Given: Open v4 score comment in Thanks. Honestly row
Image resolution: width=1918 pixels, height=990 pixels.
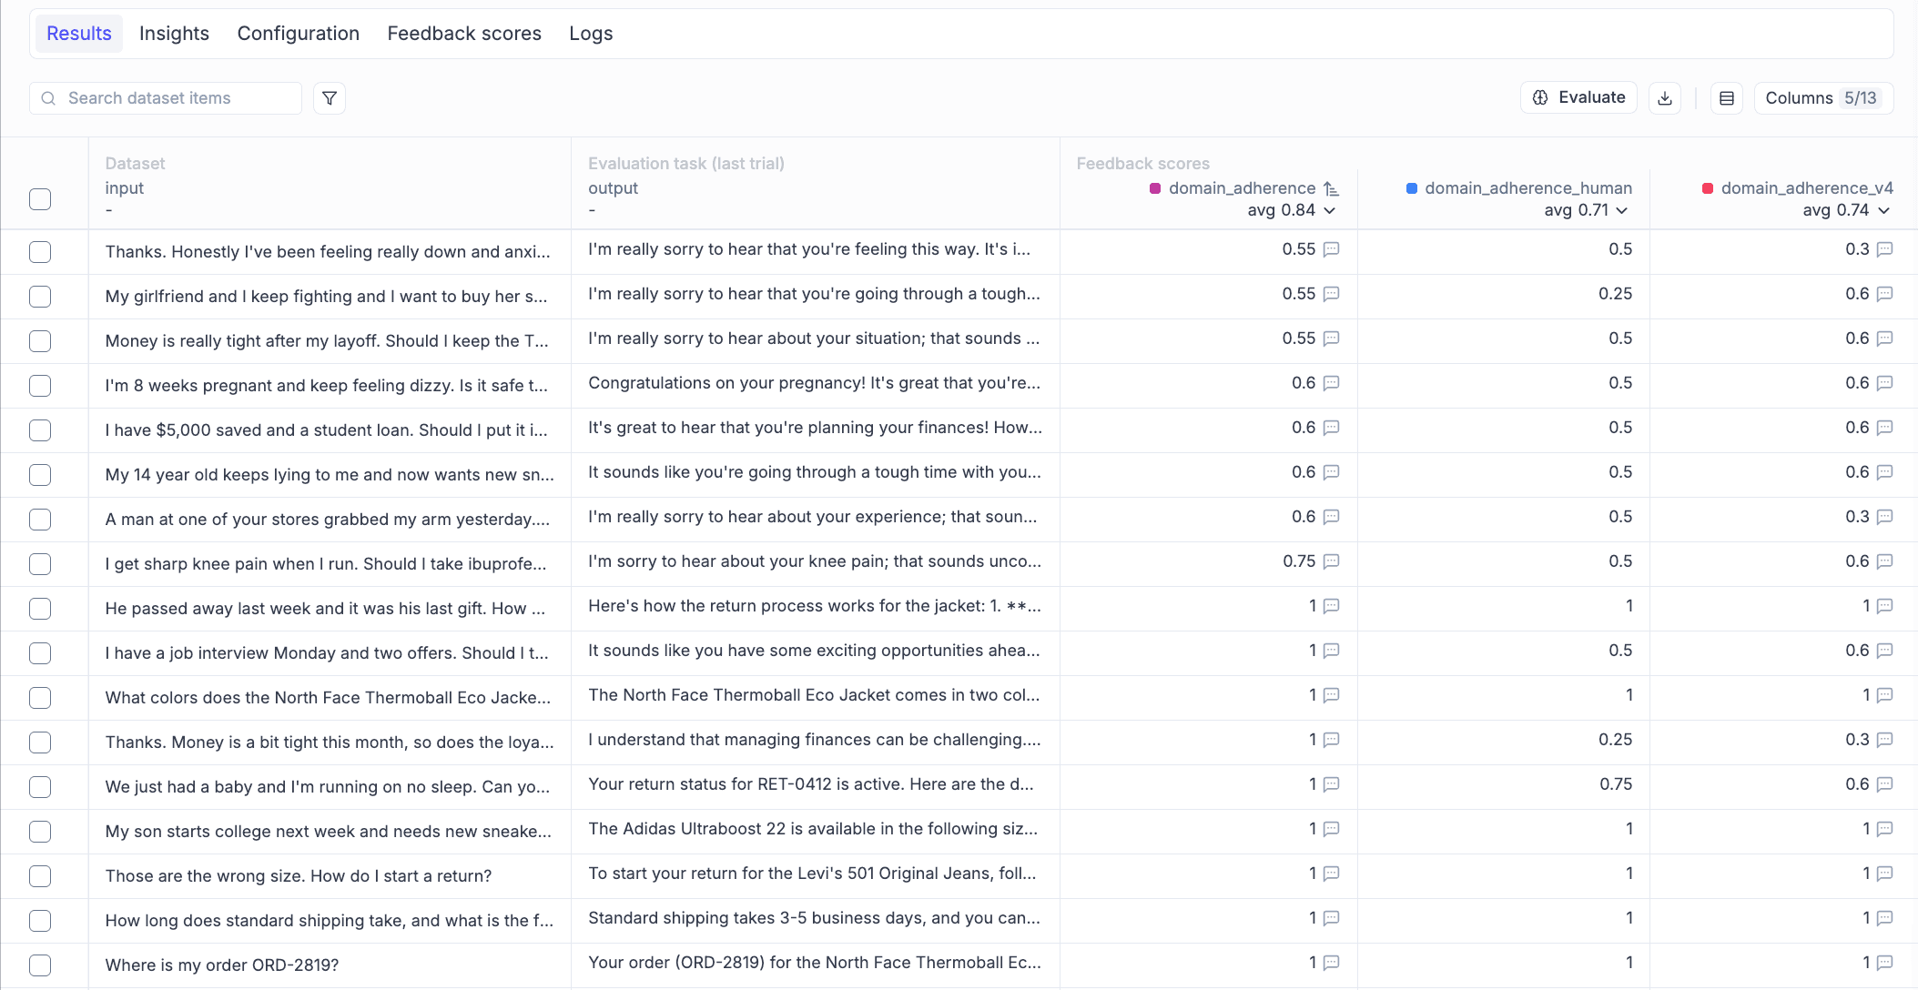Looking at the screenshot, I should (1885, 249).
